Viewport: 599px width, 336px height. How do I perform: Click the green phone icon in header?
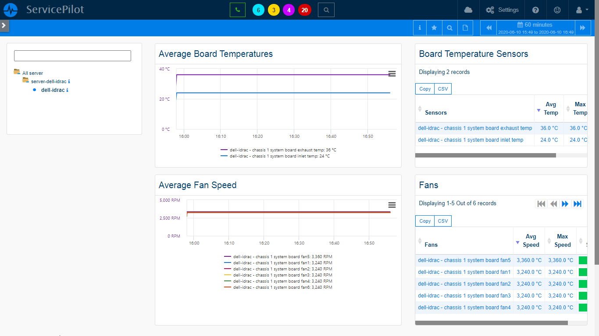coord(237,10)
